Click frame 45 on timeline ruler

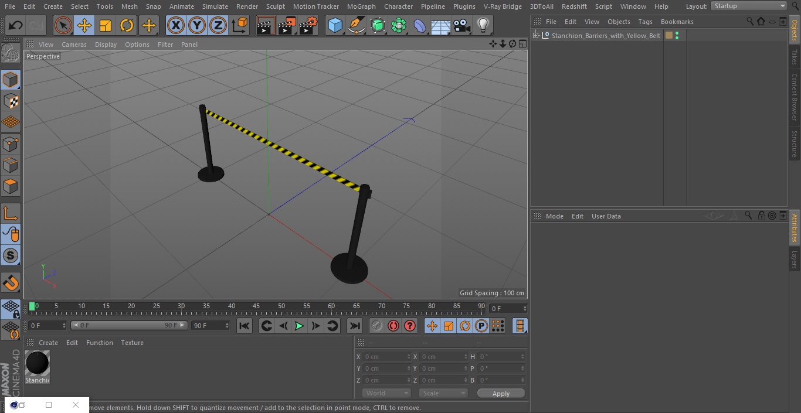(256, 306)
